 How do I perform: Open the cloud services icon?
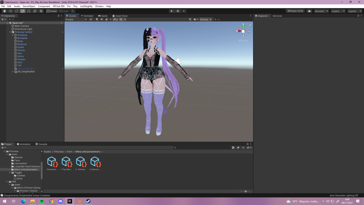point(309,11)
